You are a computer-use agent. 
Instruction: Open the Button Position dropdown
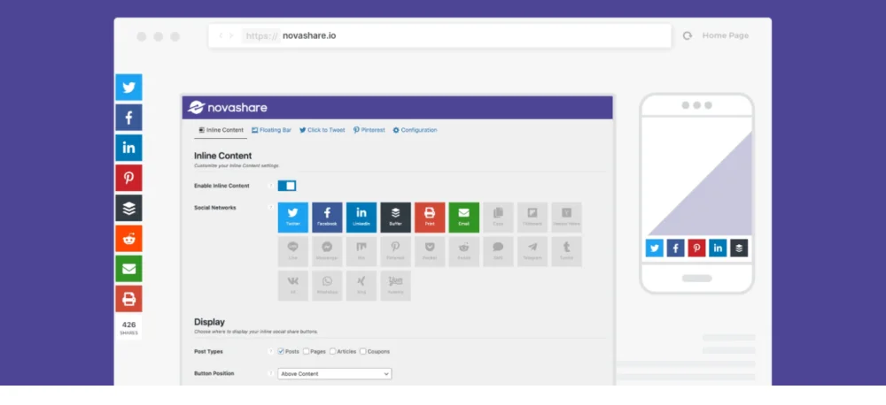point(334,373)
